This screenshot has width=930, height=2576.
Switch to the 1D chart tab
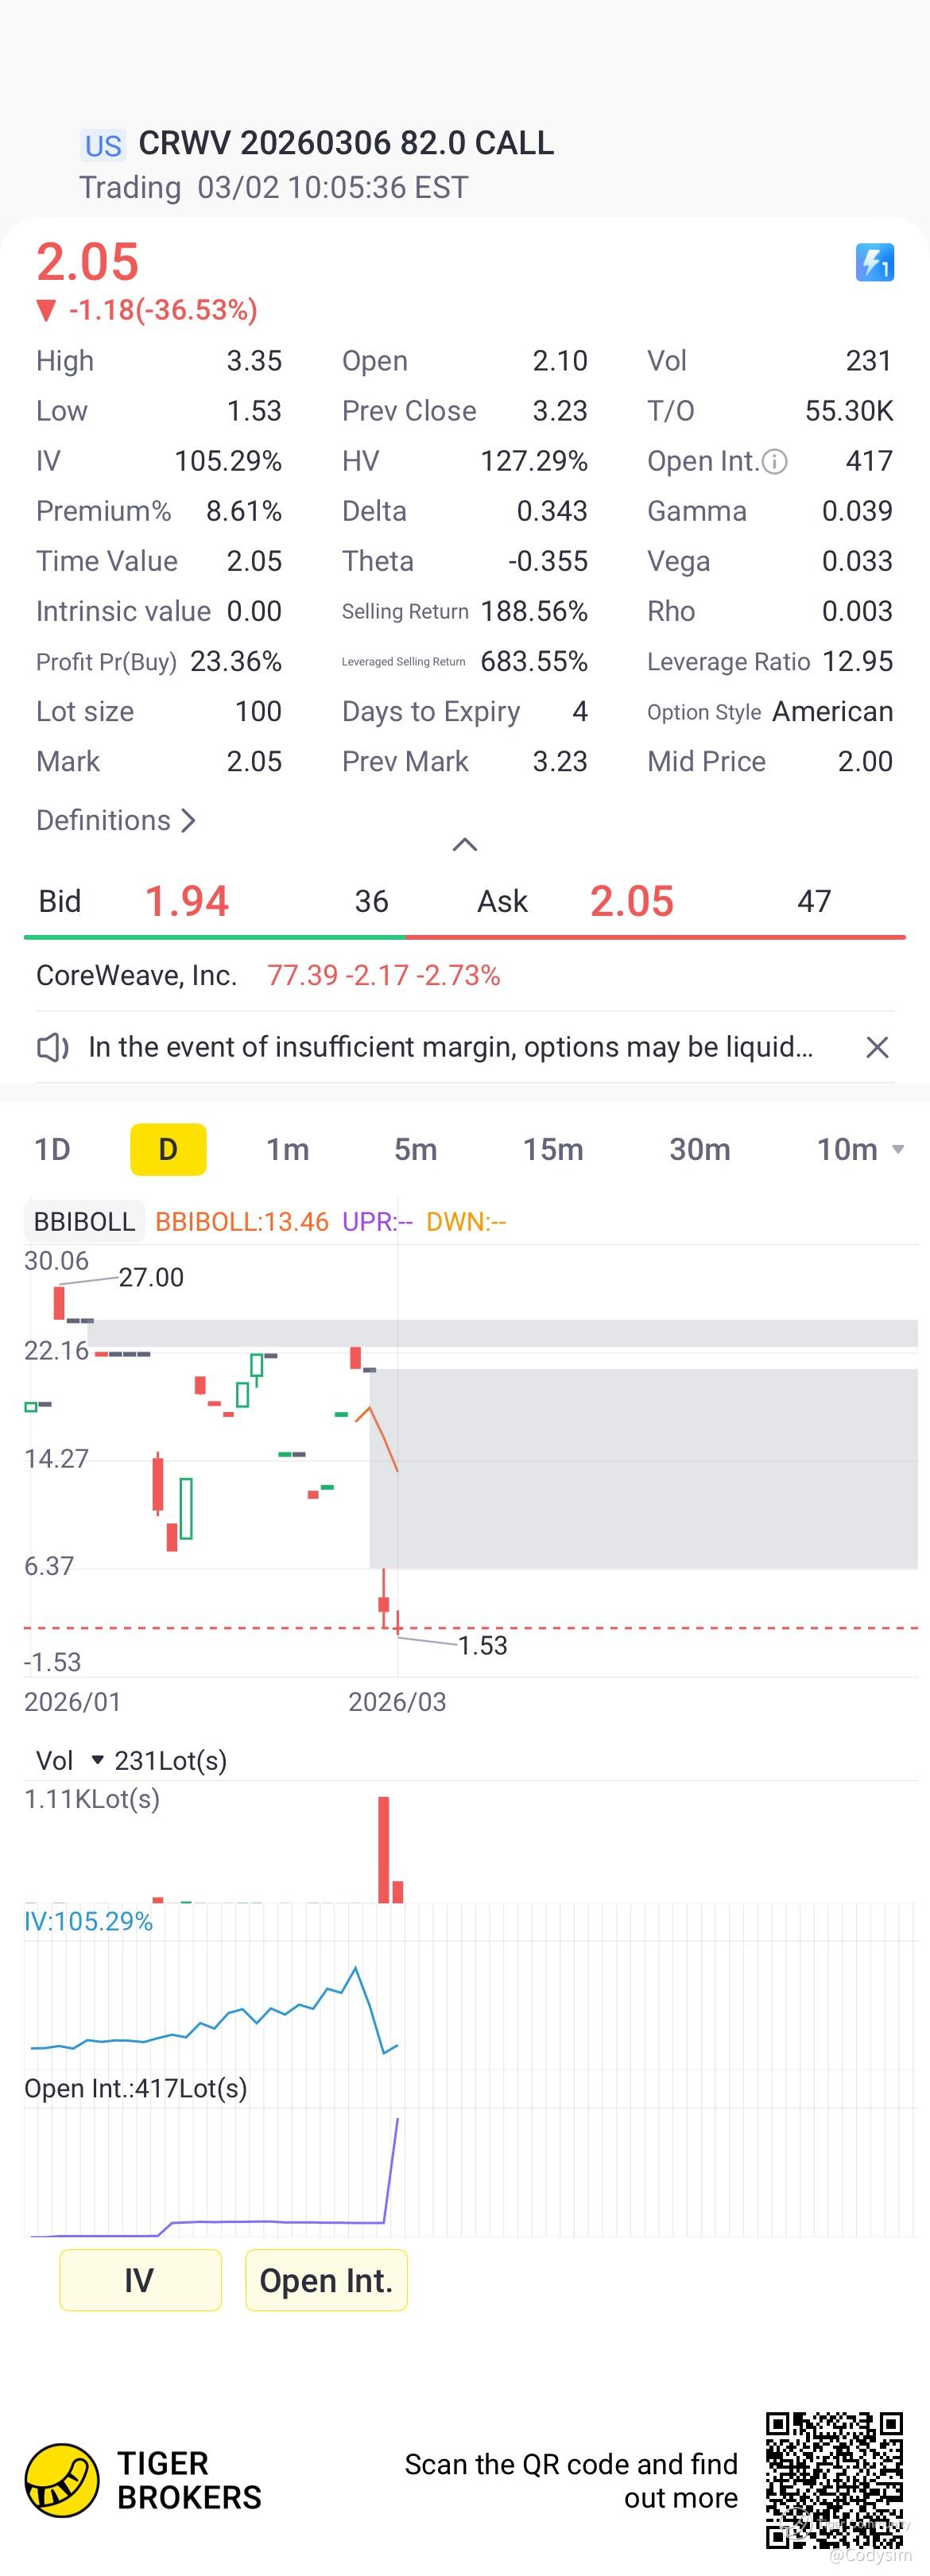(x=52, y=1149)
